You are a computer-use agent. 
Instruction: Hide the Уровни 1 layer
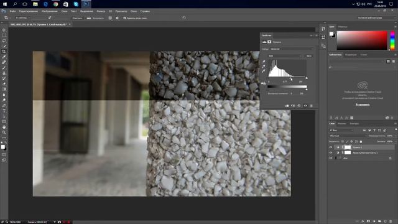pos(331,147)
